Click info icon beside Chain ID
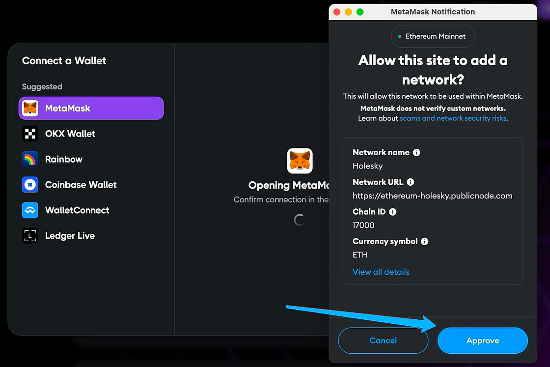 point(393,212)
